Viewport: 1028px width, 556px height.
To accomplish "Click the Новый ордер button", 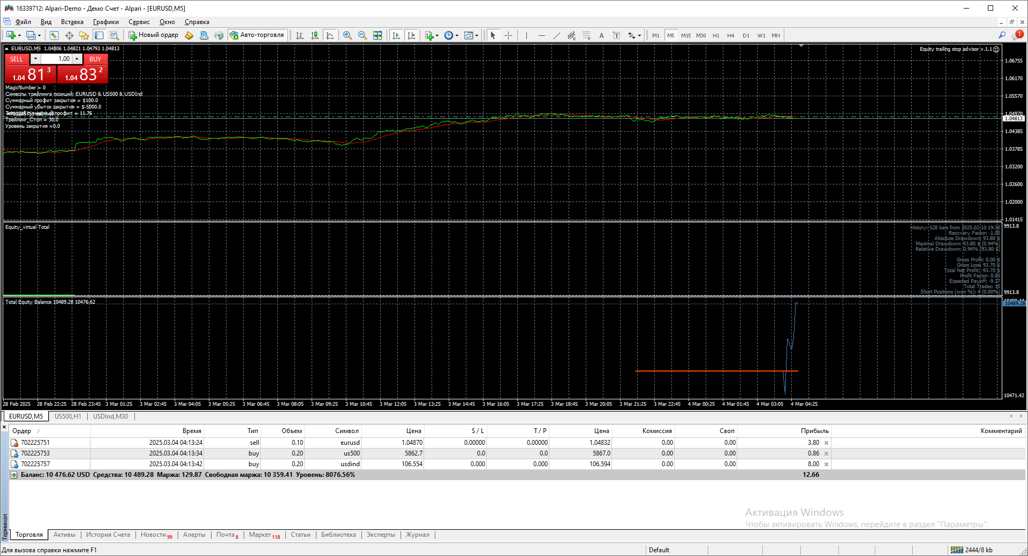I will point(153,35).
